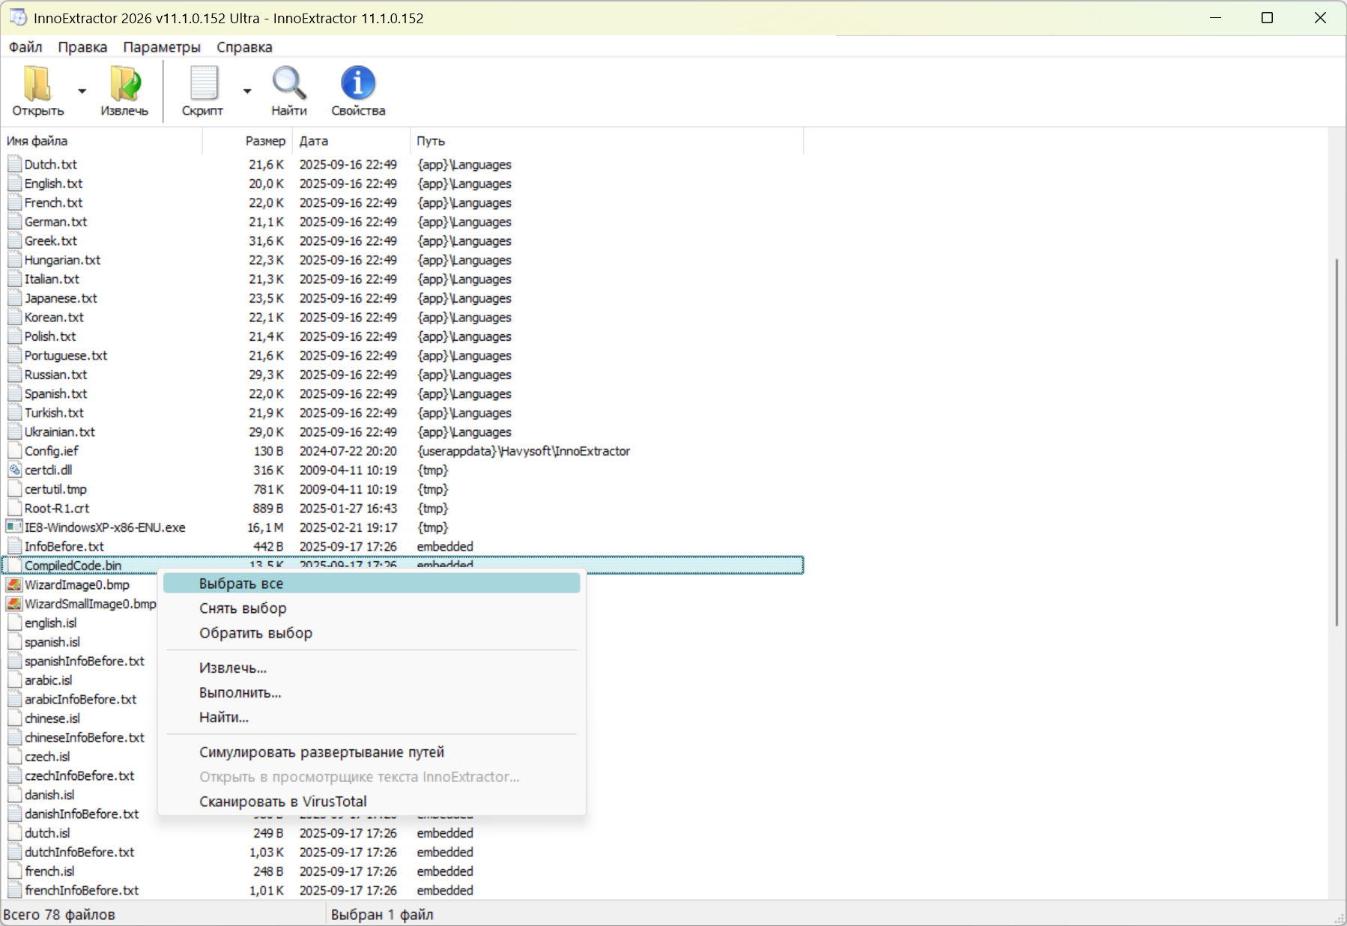Click the Config.ief file icon
Screen dimensions: 1347x926
(x=14, y=450)
